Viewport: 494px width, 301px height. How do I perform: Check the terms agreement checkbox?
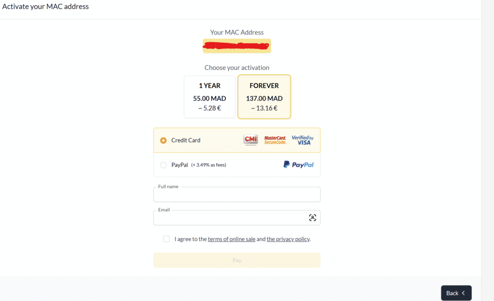pyautogui.click(x=166, y=239)
